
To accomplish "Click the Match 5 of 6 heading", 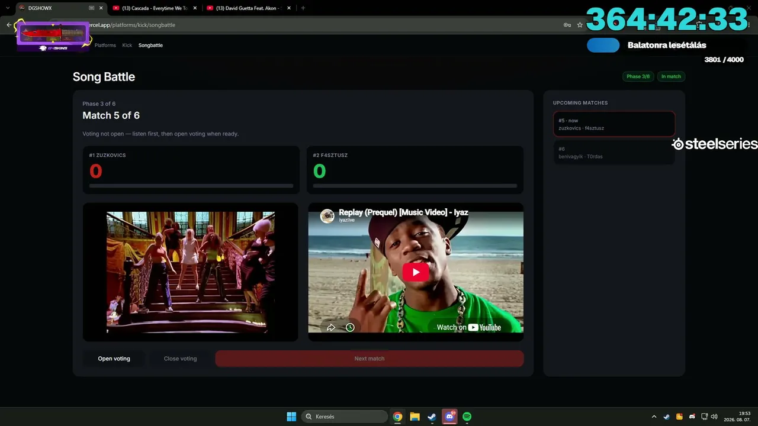I will 111,115.
